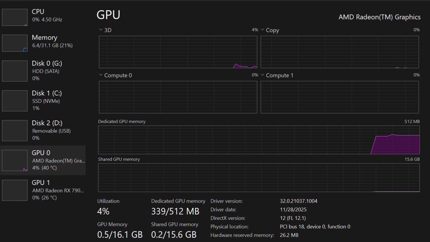Select the CPU mini graph thumbnail

point(15,17)
